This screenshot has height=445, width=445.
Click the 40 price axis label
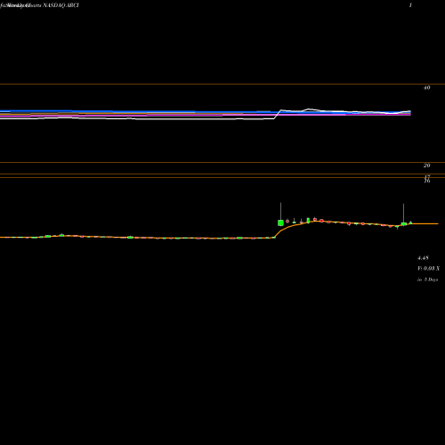tap(426, 87)
